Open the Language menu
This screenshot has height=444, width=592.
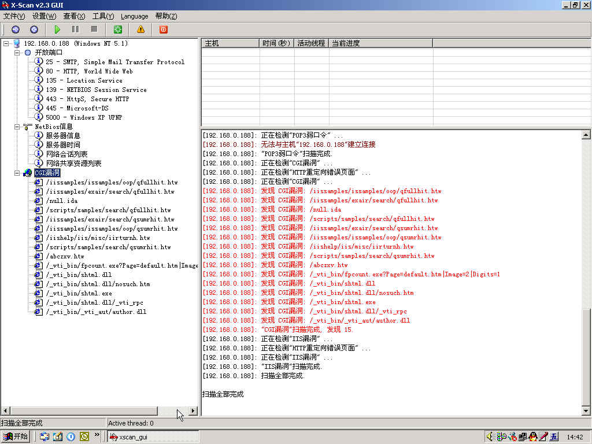tap(134, 16)
